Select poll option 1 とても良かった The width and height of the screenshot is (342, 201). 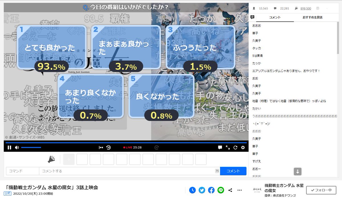[52, 48]
